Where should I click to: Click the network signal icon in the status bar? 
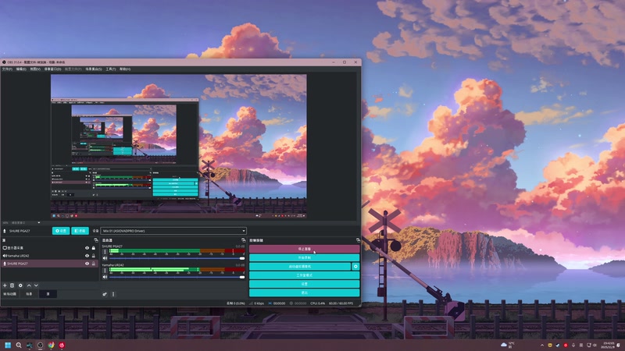(x=251, y=303)
